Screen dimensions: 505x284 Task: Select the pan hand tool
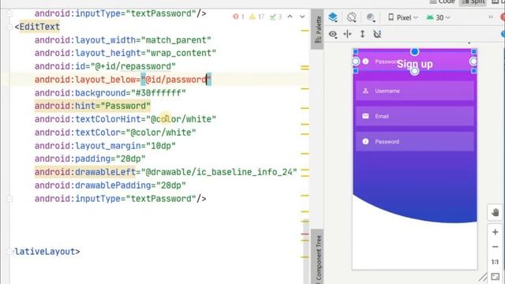(496, 212)
